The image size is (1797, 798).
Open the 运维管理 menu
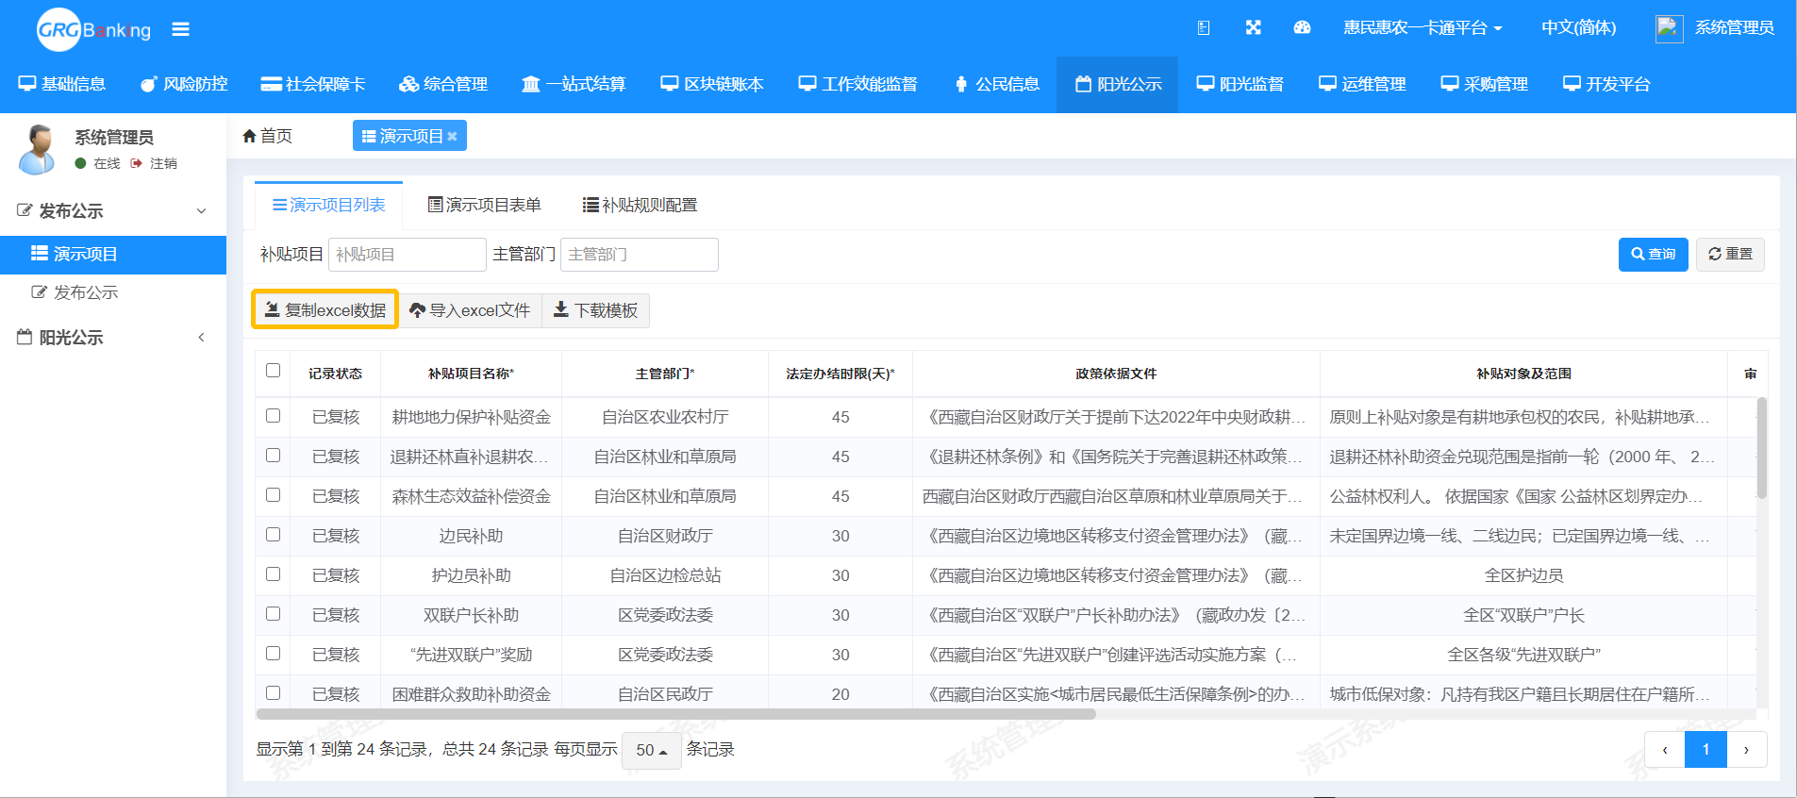coord(1362,84)
